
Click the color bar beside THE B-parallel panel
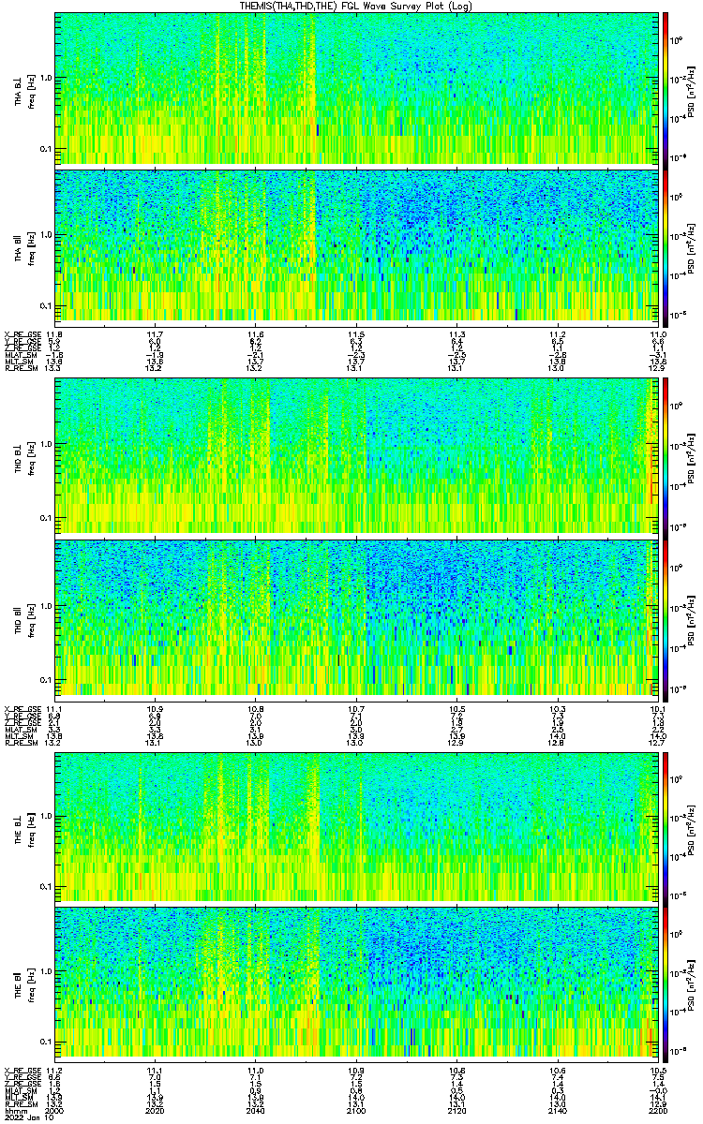pyautogui.click(x=666, y=983)
